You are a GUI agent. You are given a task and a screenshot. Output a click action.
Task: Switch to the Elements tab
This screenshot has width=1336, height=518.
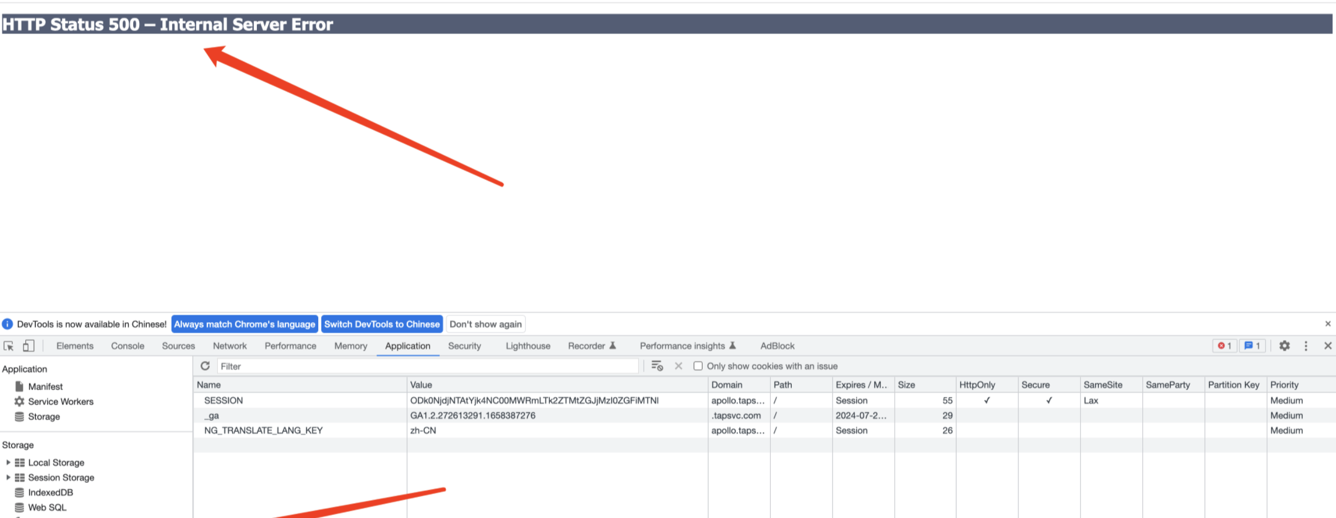pos(75,346)
